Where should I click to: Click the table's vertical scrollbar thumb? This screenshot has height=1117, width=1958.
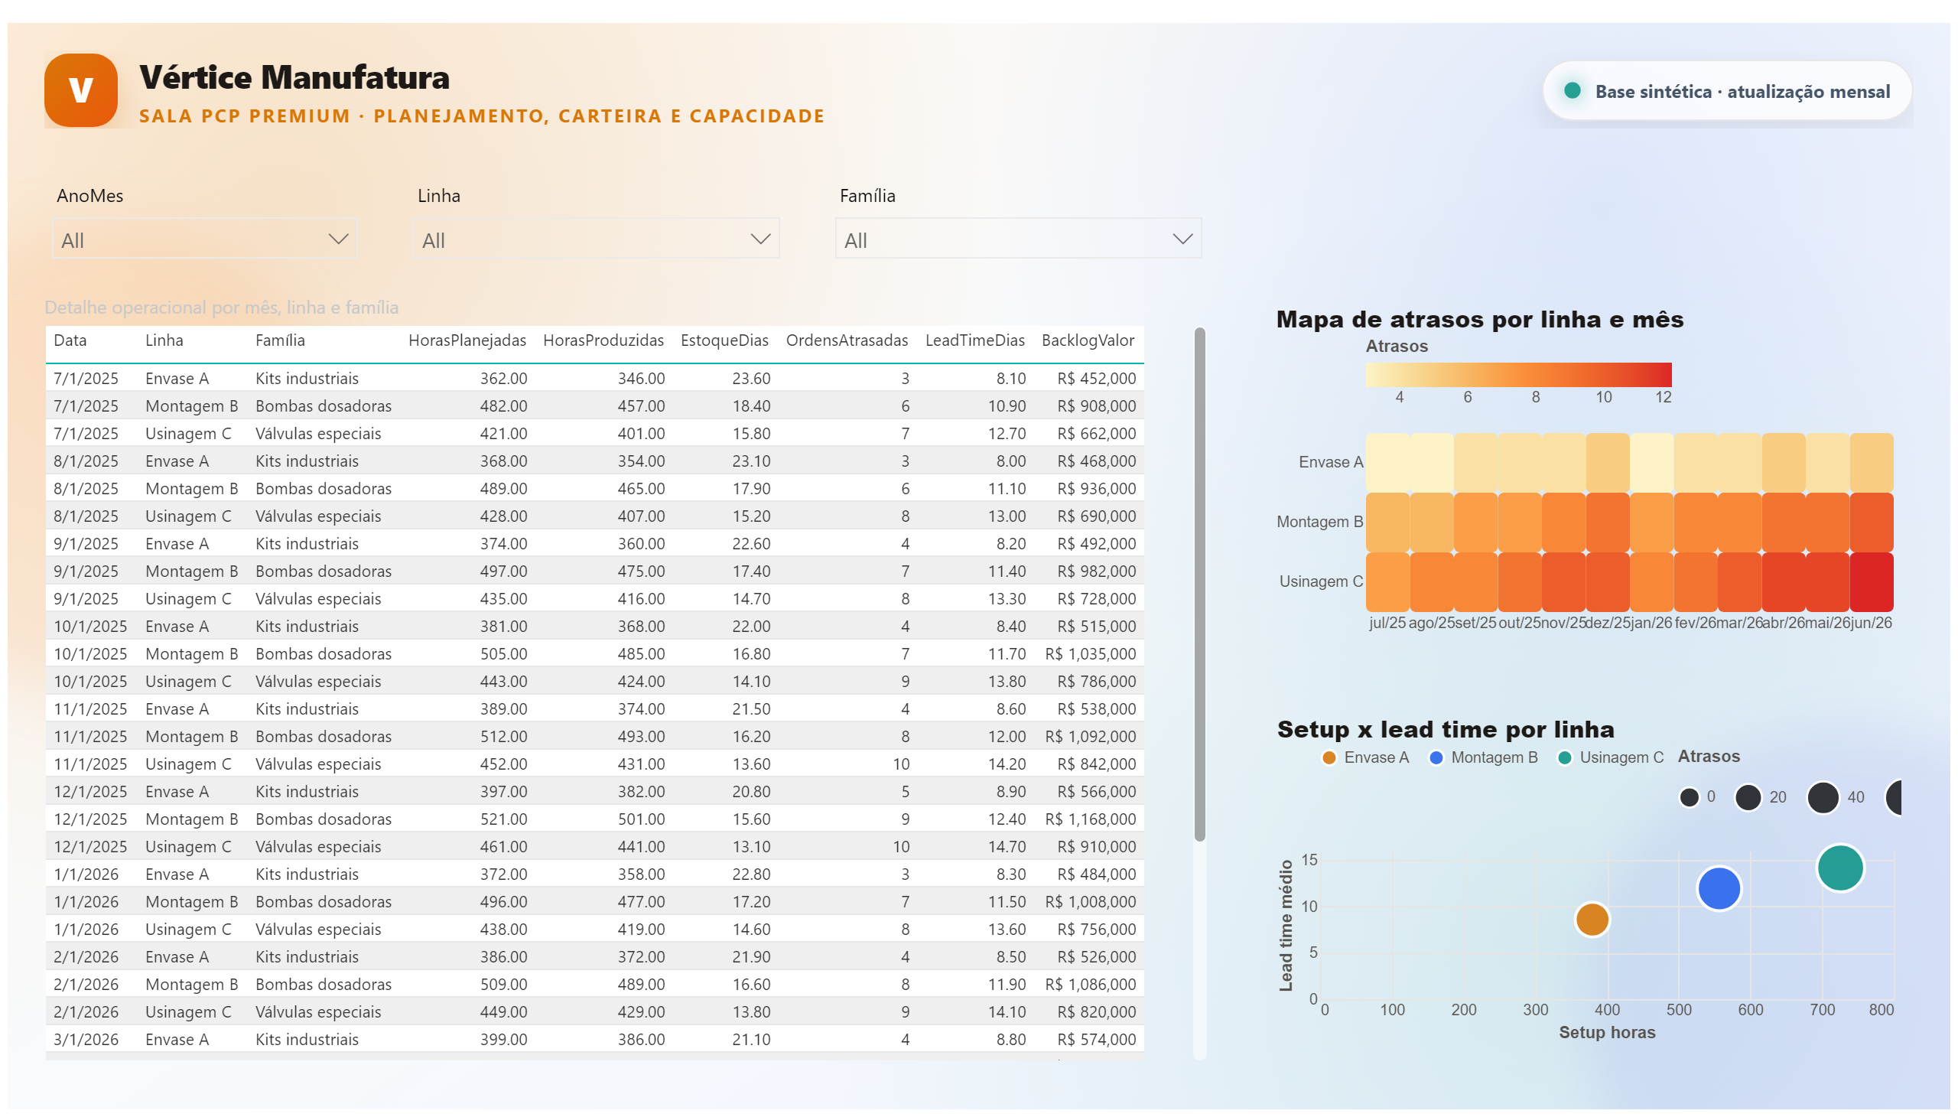[x=1199, y=585]
